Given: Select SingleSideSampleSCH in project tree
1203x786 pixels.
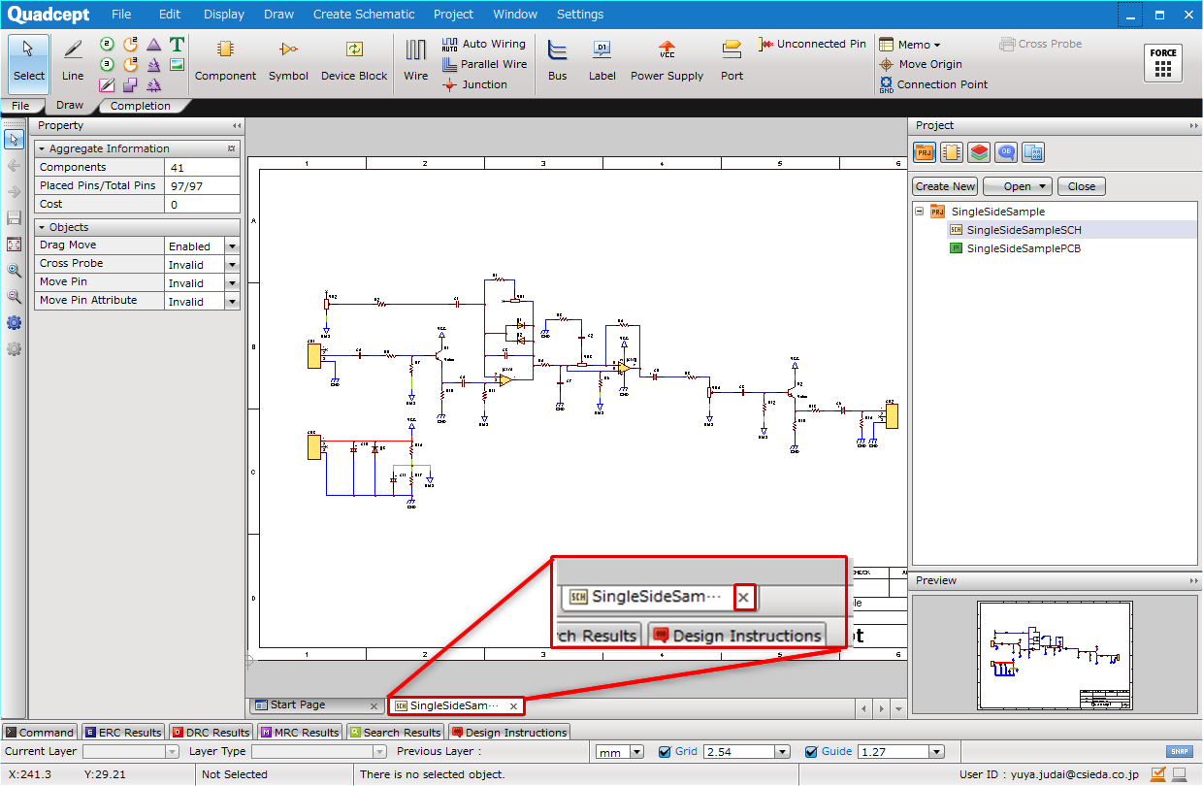Looking at the screenshot, I should [x=1024, y=230].
